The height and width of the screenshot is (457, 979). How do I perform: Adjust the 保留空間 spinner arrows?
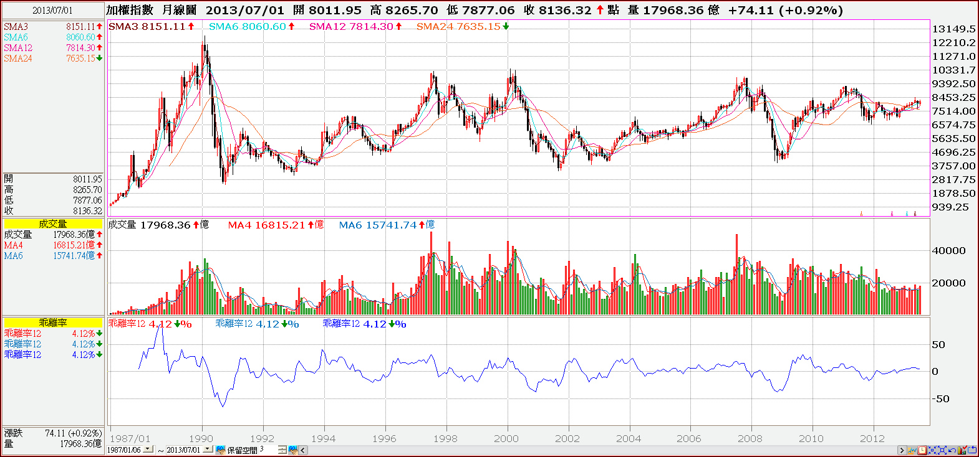pyautogui.click(x=282, y=450)
